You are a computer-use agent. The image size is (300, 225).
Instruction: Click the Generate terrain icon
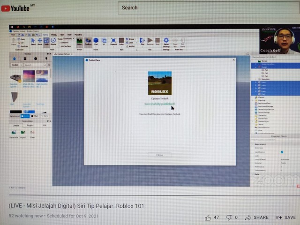pos(15,133)
